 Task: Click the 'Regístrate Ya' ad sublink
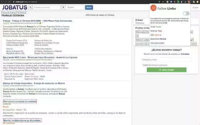click(x=10, y=79)
